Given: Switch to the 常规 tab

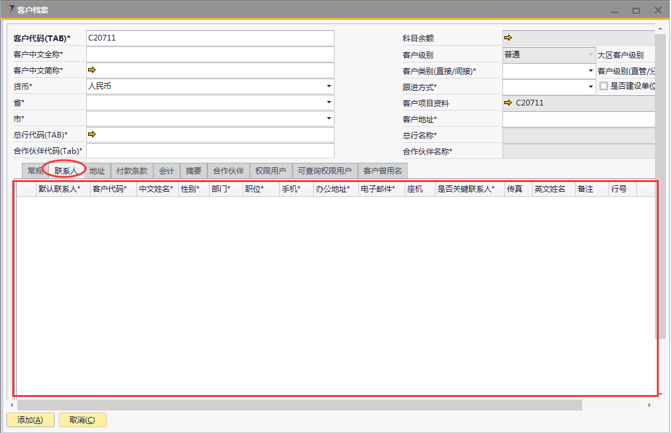Looking at the screenshot, I should (x=35, y=171).
